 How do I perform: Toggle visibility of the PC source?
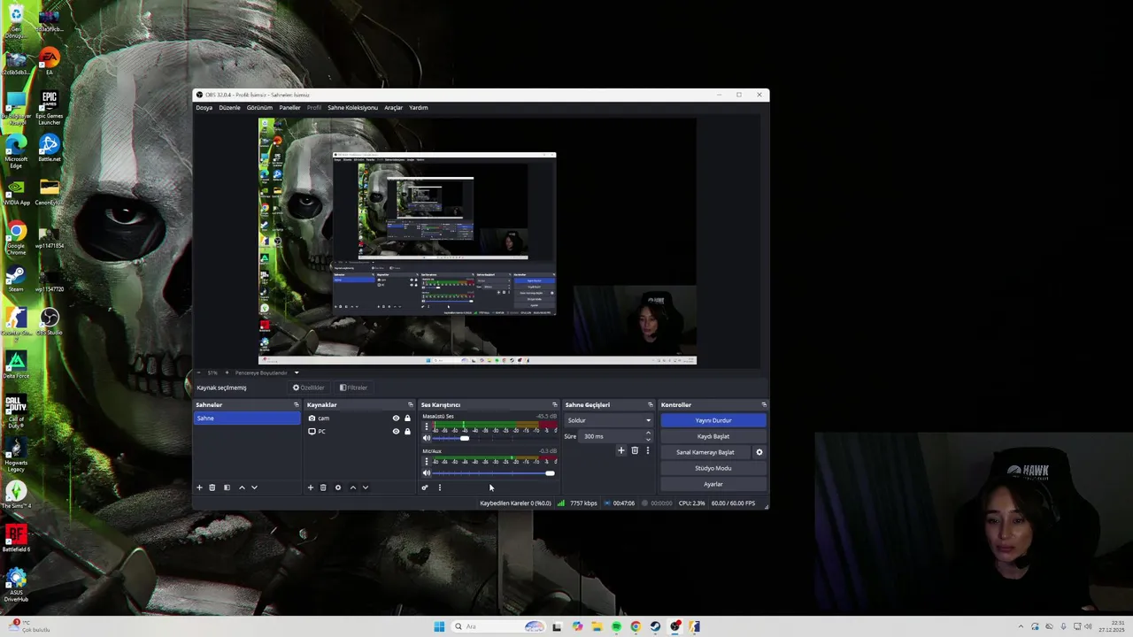coord(396,432)
